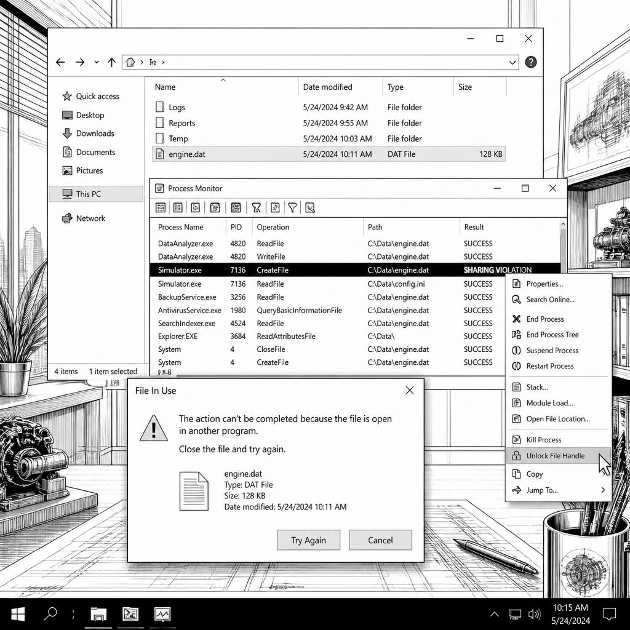Select the Explorer.EXE row
The width and height of the screenshot is (630, 630).
point(327,336)
